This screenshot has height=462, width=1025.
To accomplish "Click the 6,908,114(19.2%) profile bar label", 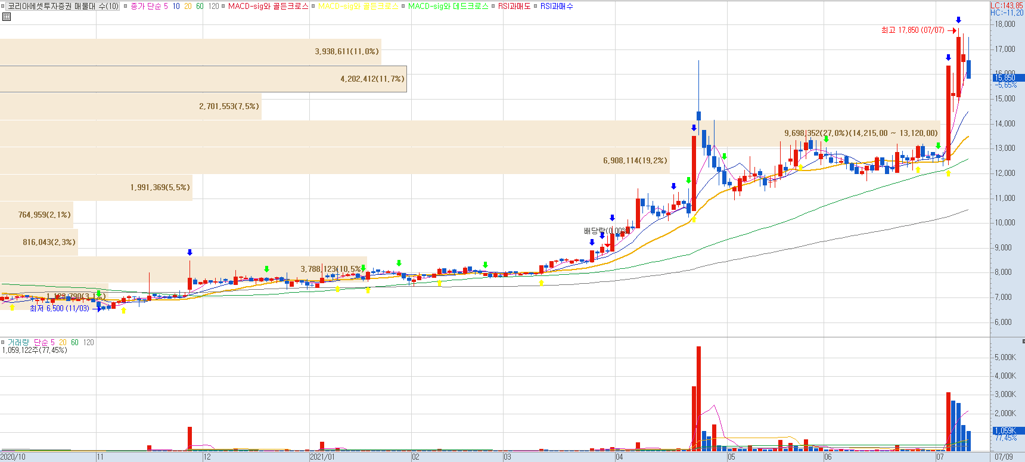I will click(x=635, y=160).
